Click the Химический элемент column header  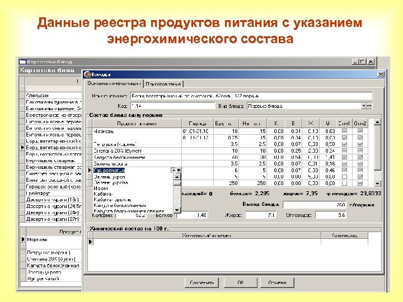point(207,235)
